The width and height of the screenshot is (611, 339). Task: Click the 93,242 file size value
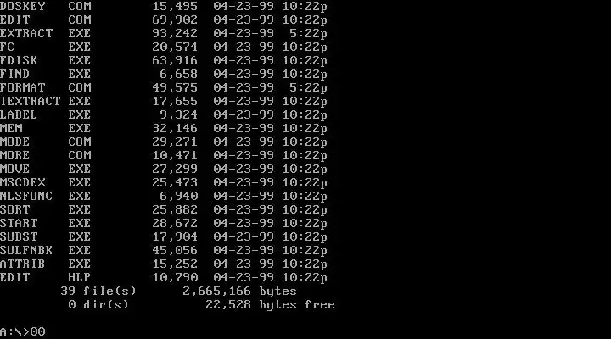[175, 33]
